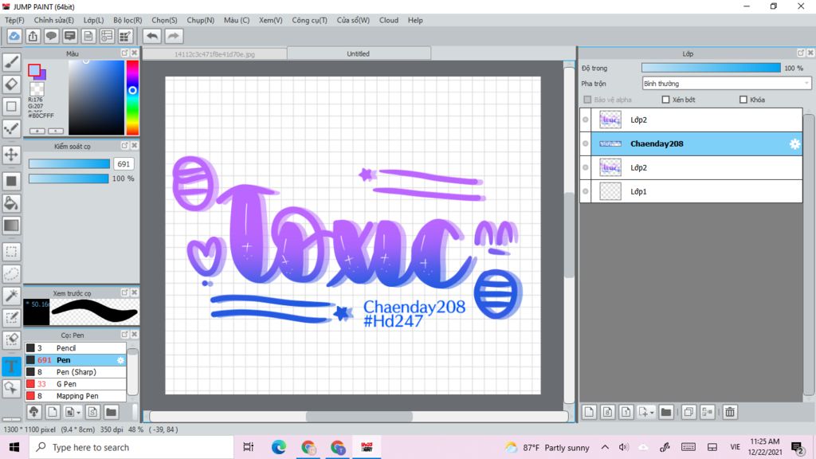Image resolution: width=816 pixels, height=459 pixels.
Task: Enable the Xén bớt checkbox
Action: (x=665, y=100)
